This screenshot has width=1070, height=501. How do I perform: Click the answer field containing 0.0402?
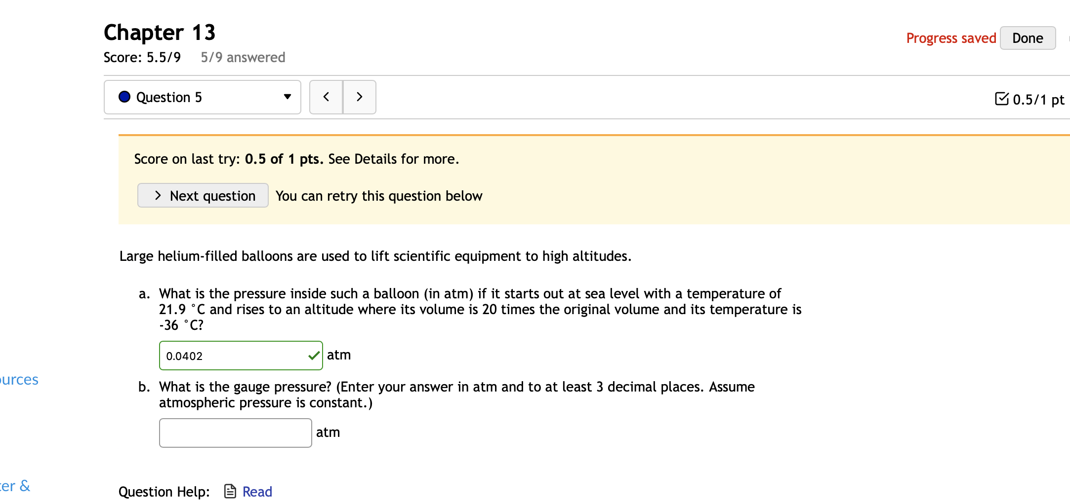(232, 356)
